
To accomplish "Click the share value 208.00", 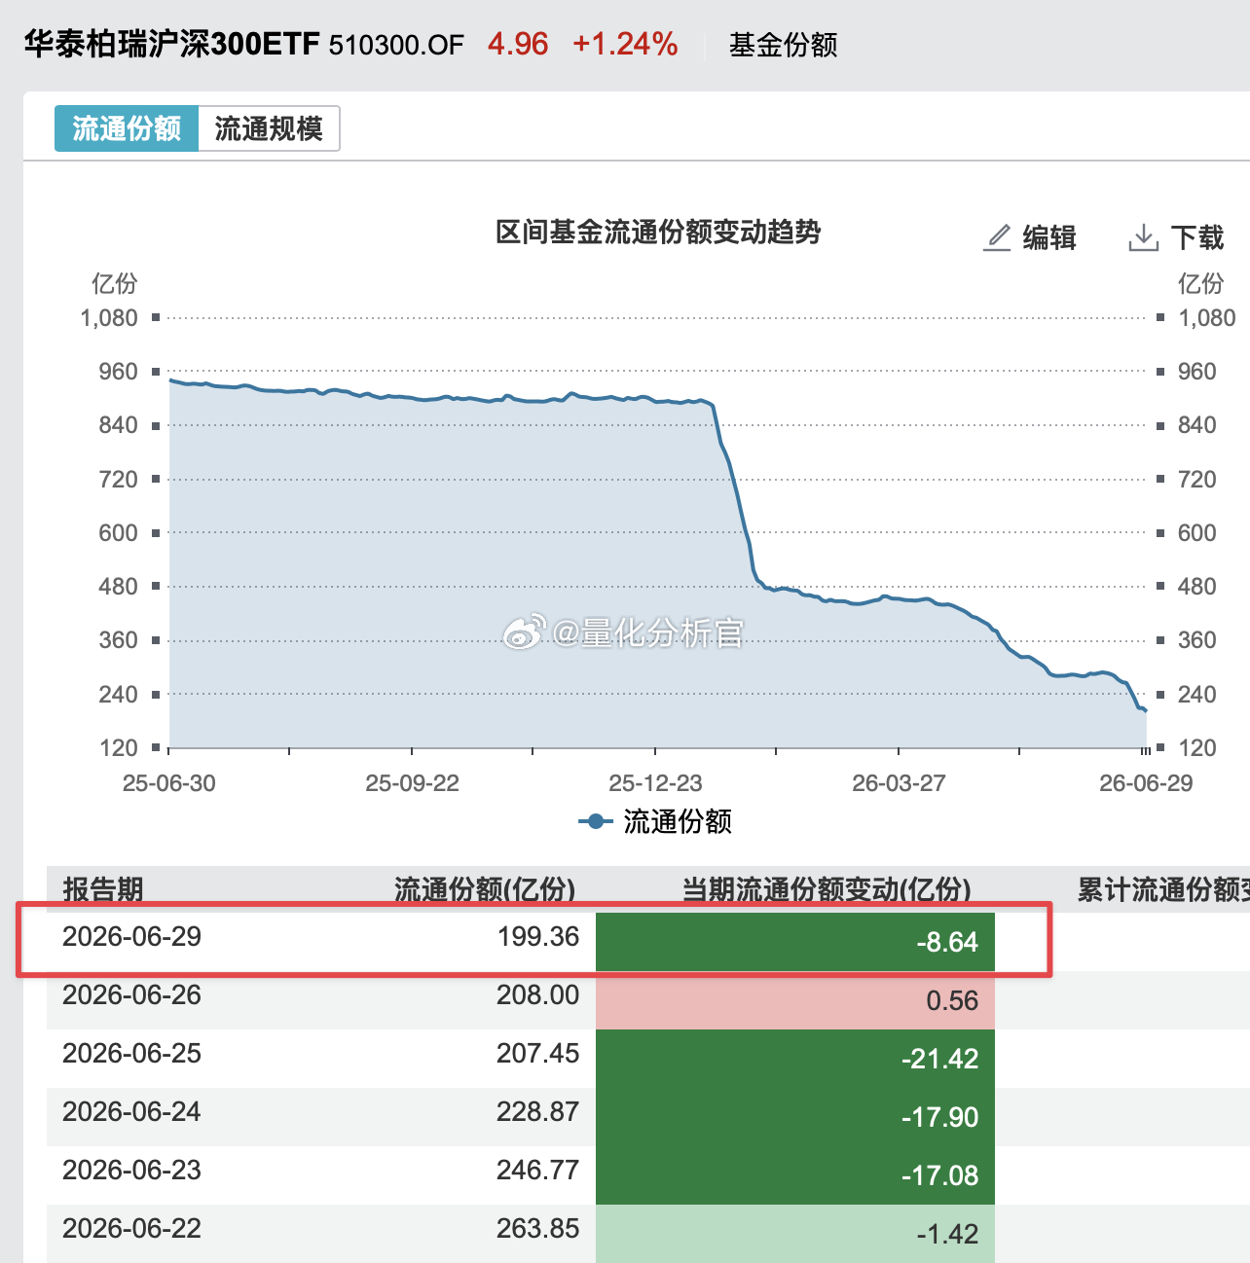I will click(538, 994).
